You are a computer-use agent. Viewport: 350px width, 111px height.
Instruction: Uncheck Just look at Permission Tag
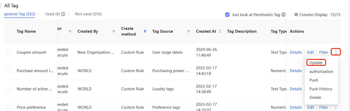(x=227, y=15)
